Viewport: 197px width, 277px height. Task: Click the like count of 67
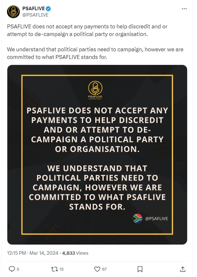click(104, 269)
